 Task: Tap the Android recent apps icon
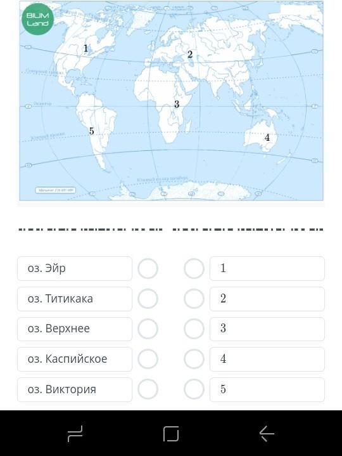[x=75, y=434]
